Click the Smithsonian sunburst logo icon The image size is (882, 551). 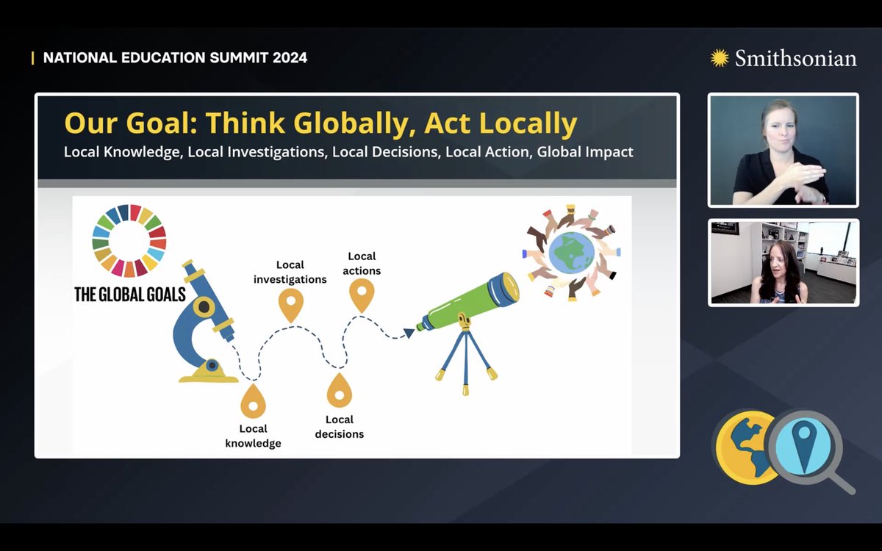pyautogui.click(x=720, y=58)
